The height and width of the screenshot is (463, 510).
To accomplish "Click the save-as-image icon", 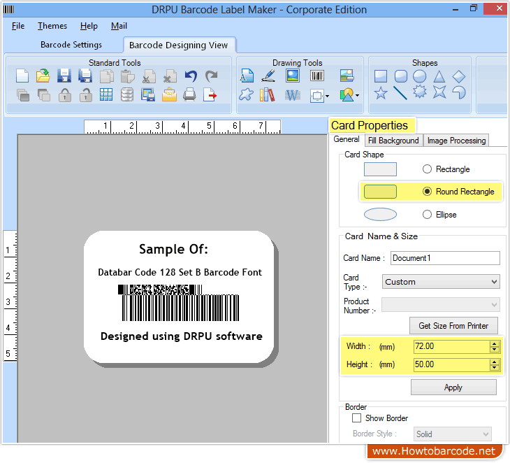I will pos(148,95).
